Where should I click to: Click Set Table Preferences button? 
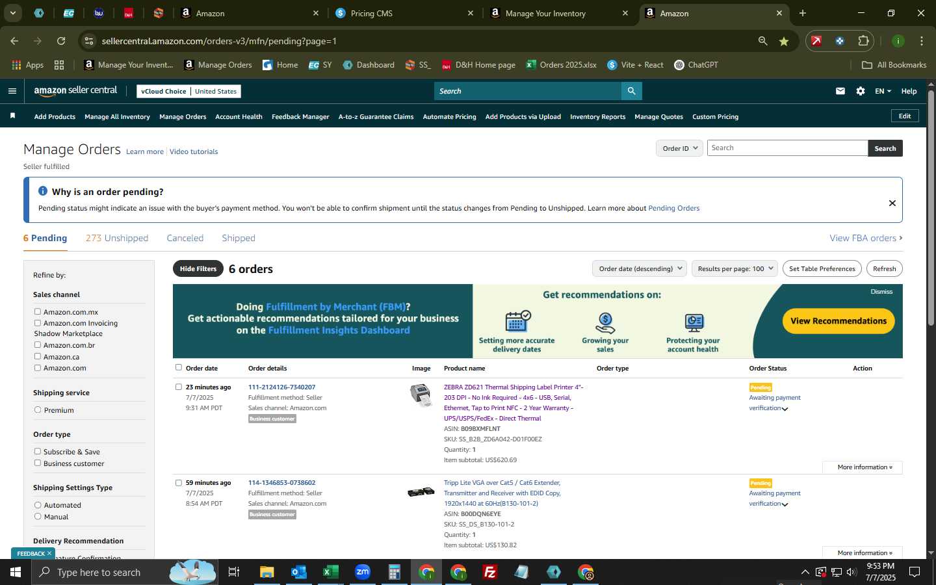pyautogui.click(x=822, y=268)
